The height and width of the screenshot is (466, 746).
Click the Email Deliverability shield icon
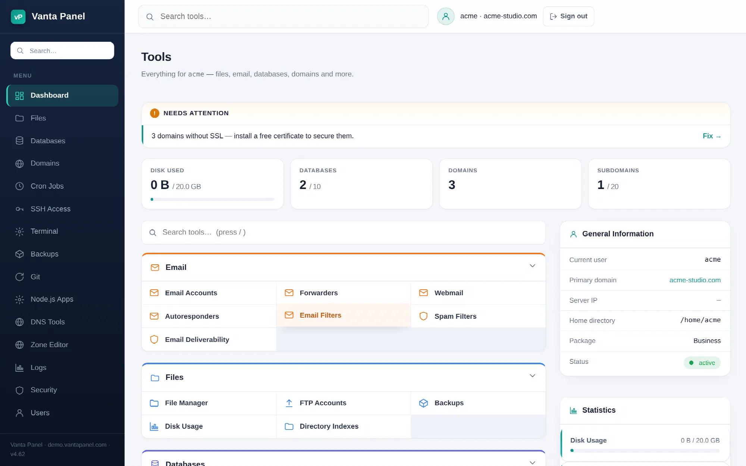(x=154, y=339)
